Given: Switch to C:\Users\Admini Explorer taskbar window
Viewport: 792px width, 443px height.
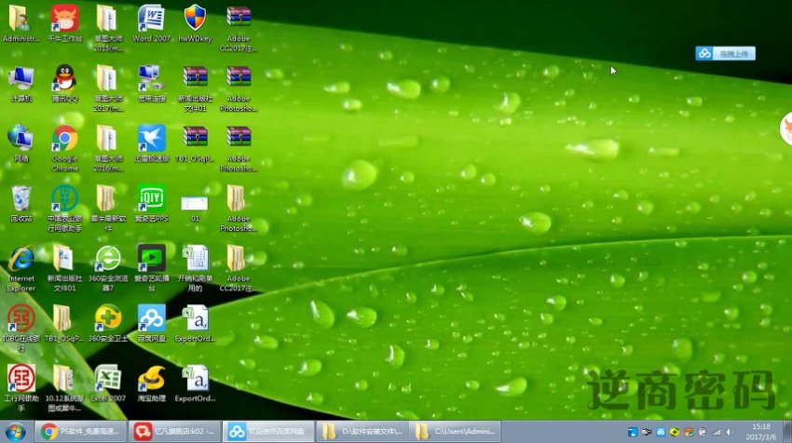Looking at the screenshot, I should [457, 432].
